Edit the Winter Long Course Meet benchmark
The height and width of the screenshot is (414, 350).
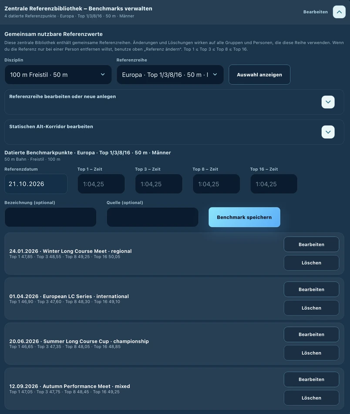coord(311,244)
